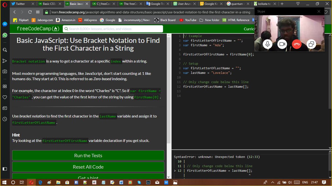
Task: End the Skype call
Action: pos(297,44)
